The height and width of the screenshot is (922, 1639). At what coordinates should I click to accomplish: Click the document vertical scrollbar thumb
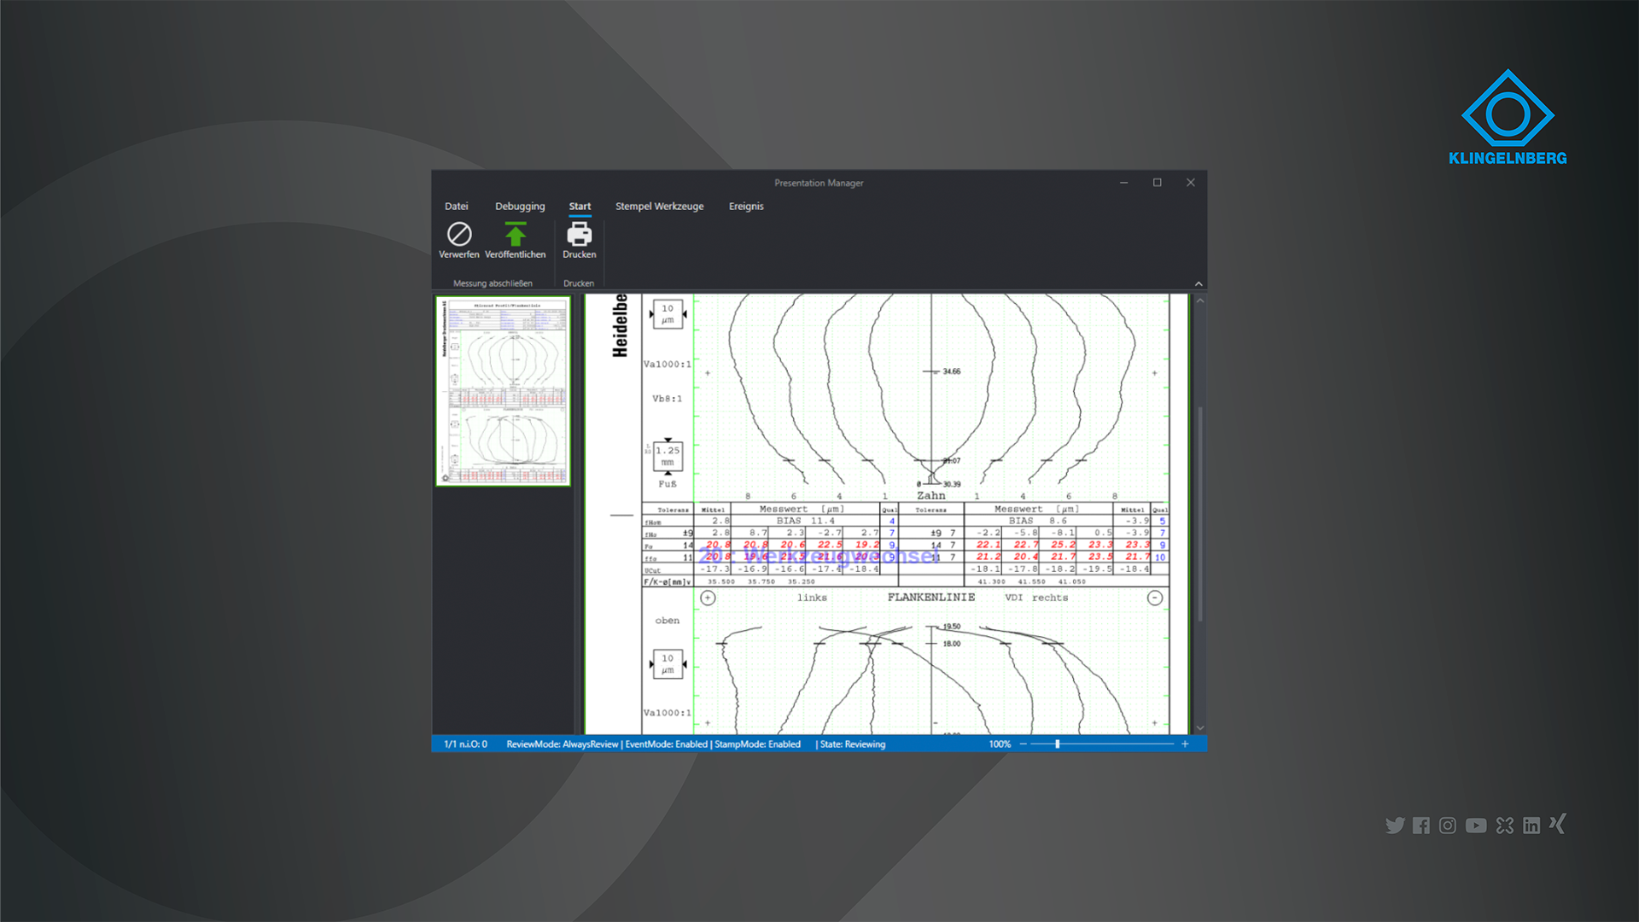tap(1200, 514)
